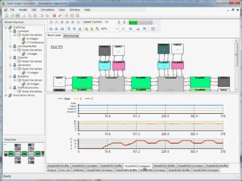Open the RoadE2W3.Buffer bottom tab
242x181 pixels.
(58, 166)
